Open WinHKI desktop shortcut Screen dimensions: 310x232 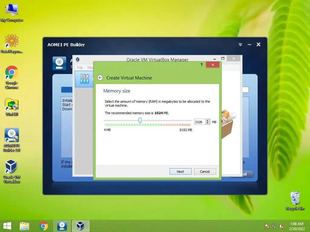click(x=12, y=107)
